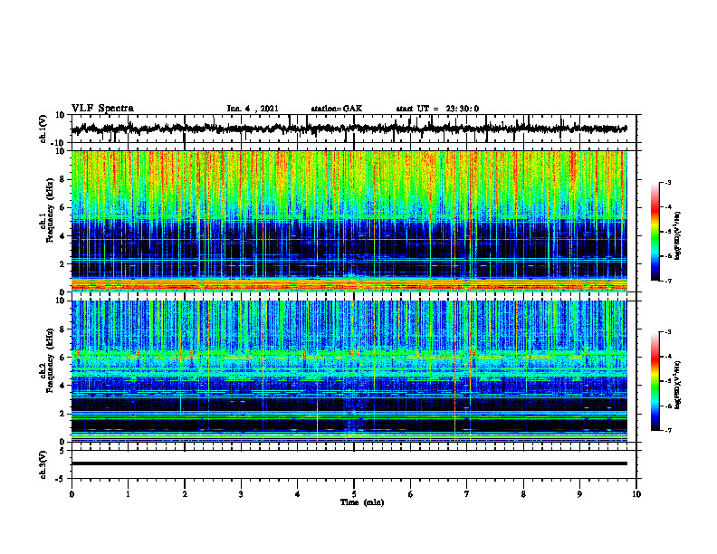The image size is (717, 554).
Task: Click time axis tick label '3'
Action: (241, 494)
